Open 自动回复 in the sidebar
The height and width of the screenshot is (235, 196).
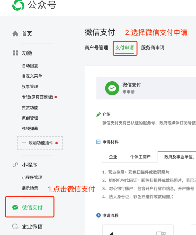tap(30, 66)
